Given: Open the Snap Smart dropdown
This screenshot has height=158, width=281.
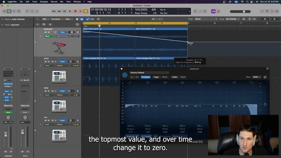Looking at the screenshot, I should (206, 19).
